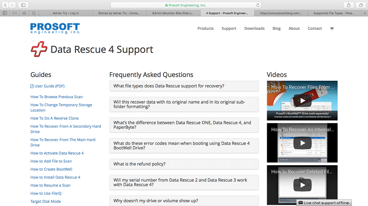
Task: Open How To Do A Reverse Clone guide
Action: [54, 118]
